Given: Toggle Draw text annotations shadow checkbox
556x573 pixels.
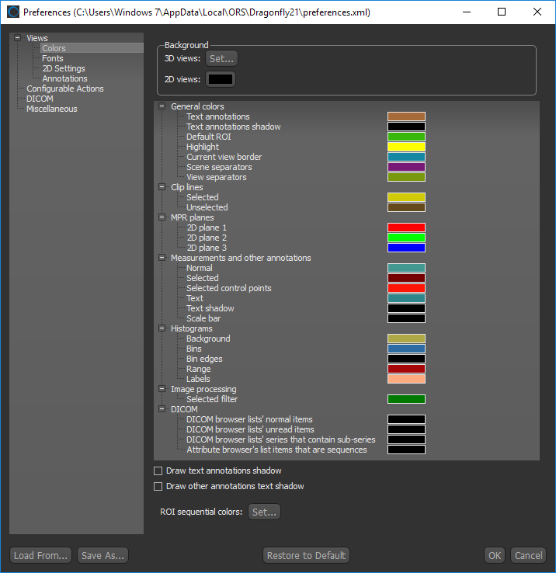Looking at the screenshot, I should [158, 471].
